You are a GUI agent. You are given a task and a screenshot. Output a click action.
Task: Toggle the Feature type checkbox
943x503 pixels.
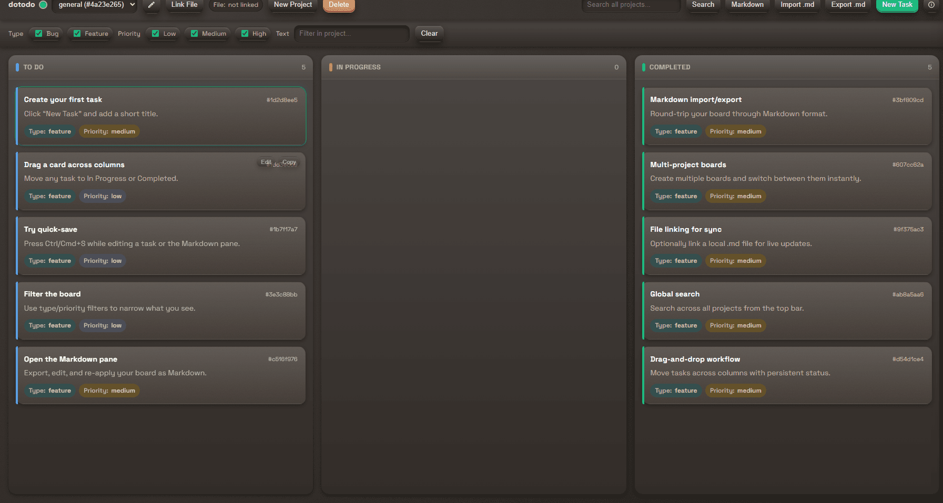(77, 34)
